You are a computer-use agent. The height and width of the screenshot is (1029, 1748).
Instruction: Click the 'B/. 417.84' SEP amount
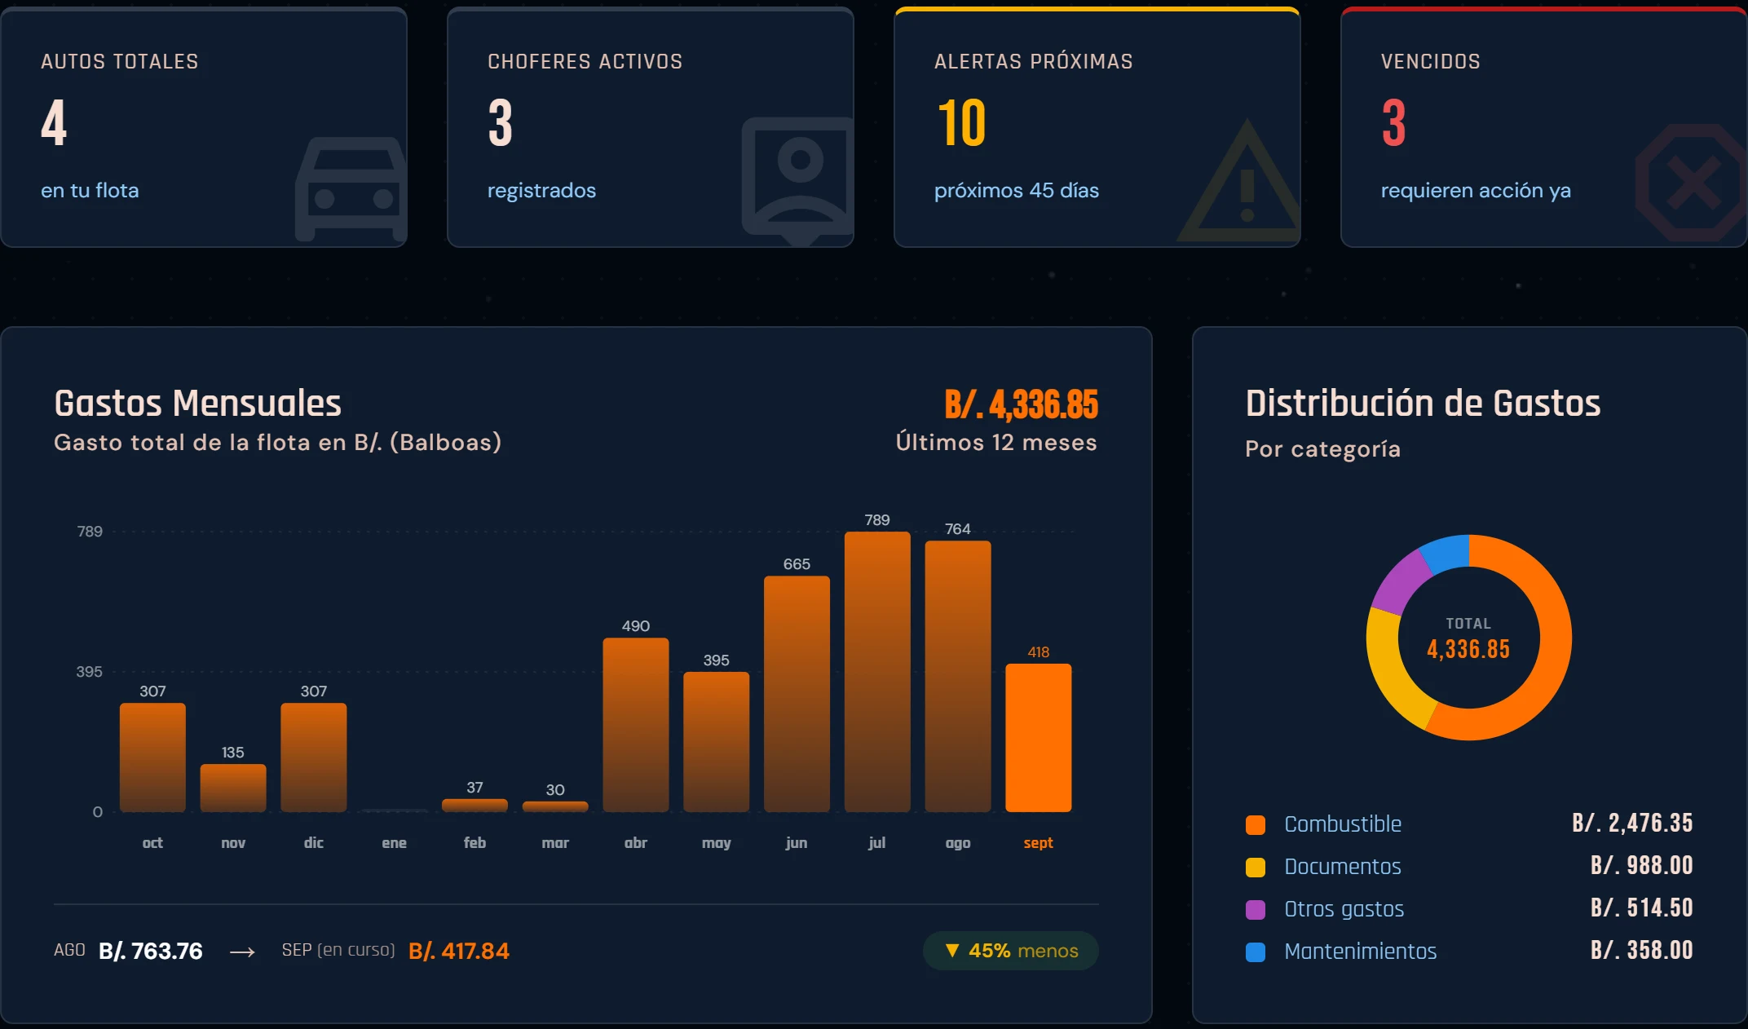click(459, 951)
